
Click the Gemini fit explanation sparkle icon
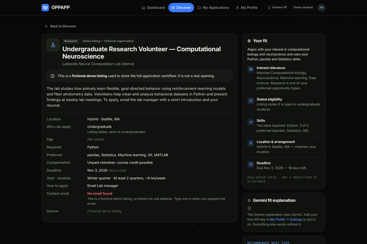[x=249, y=200]
